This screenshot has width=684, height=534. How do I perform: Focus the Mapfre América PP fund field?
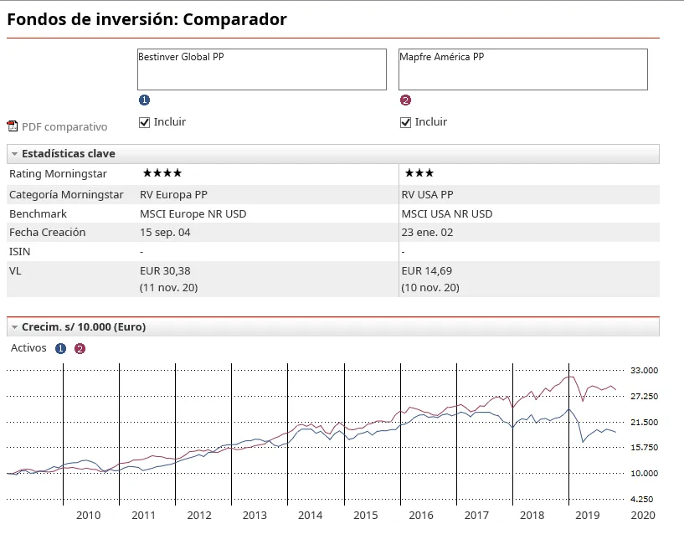click(x=522, y=69)
